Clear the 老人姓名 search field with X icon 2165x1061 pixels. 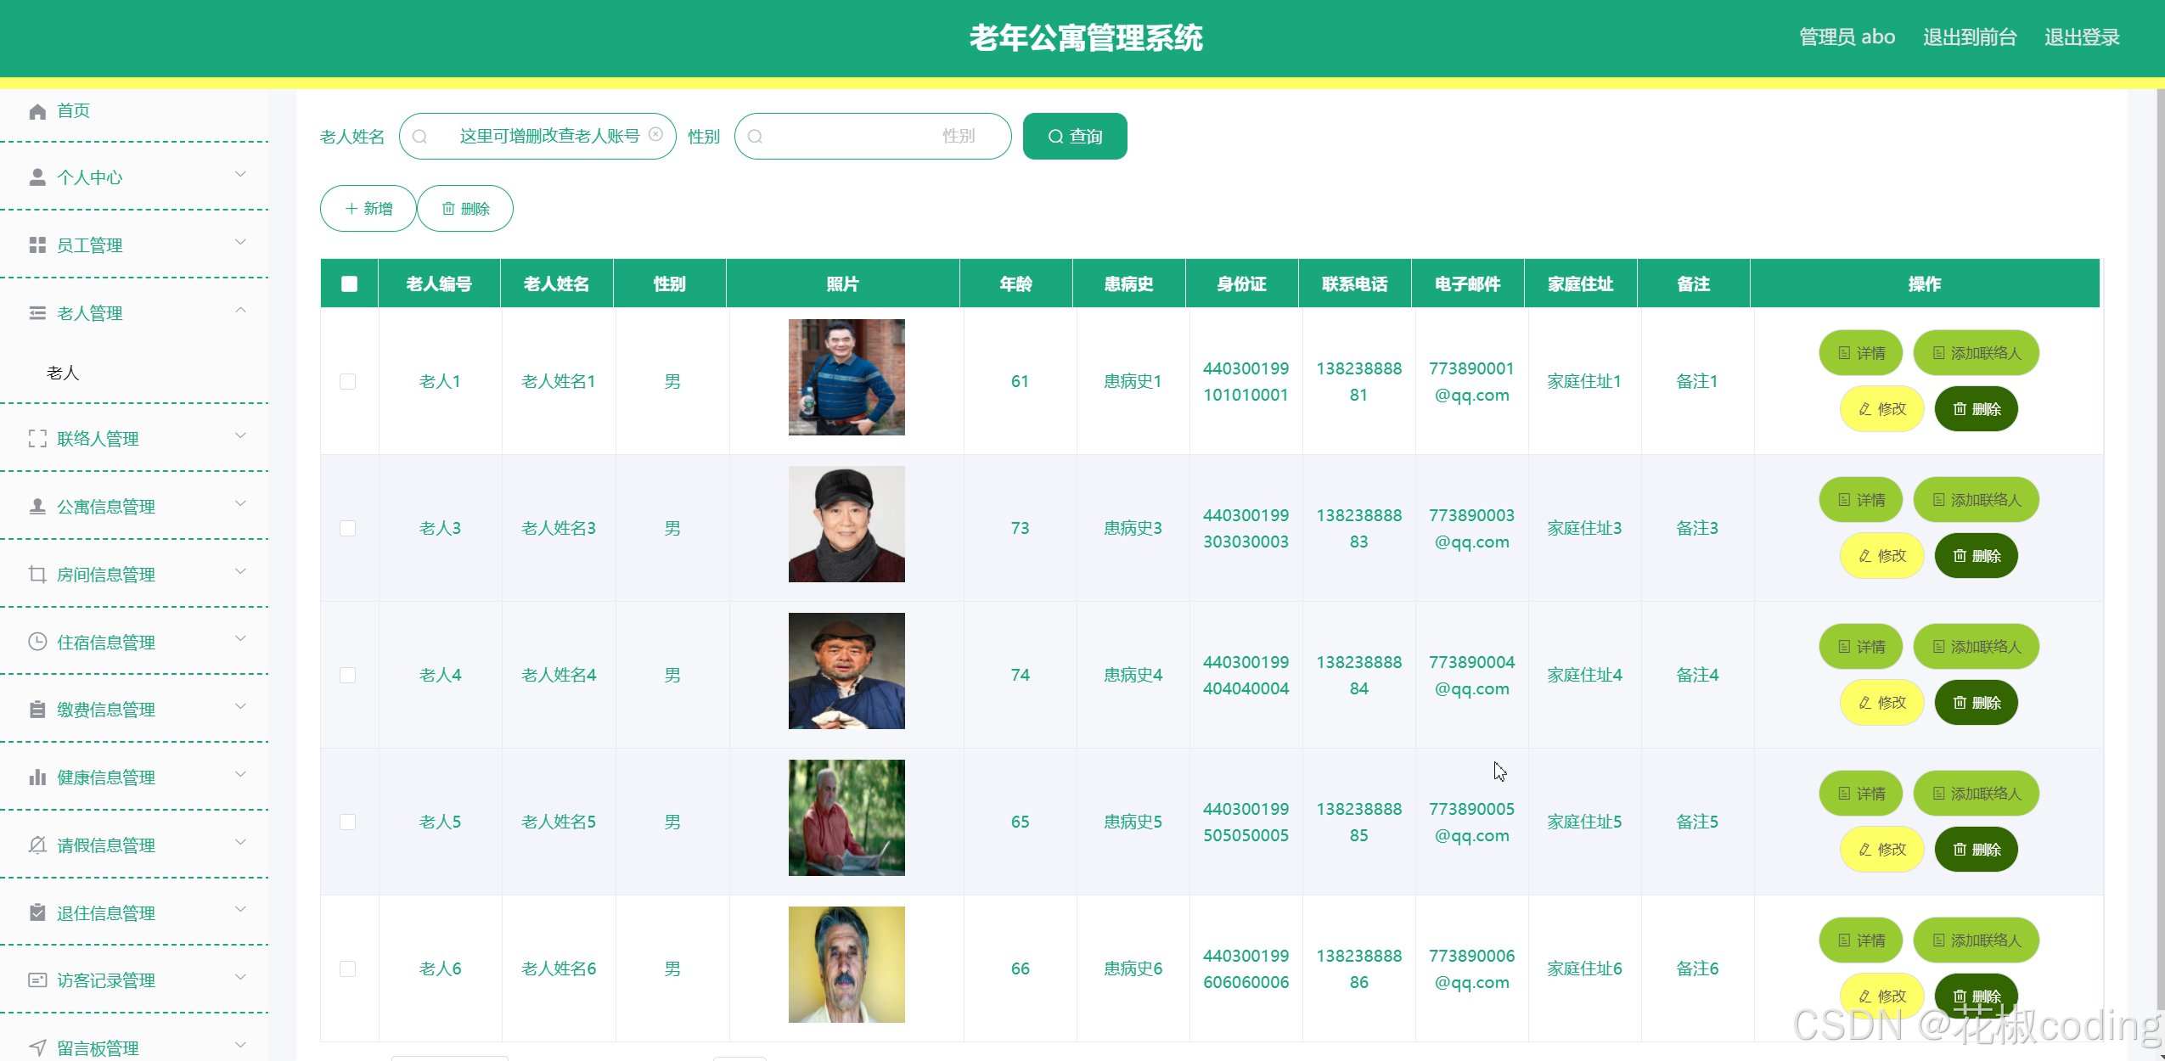click(x=655, y=134)
